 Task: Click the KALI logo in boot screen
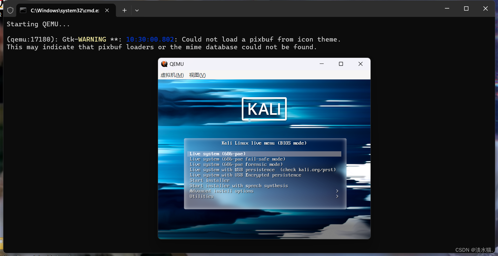[x=264, y=109]
